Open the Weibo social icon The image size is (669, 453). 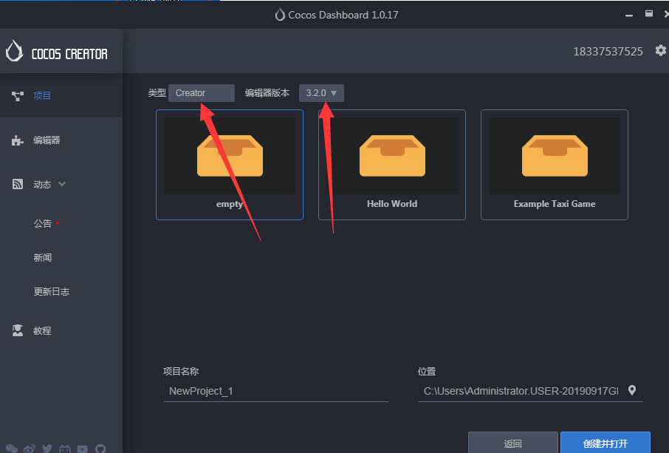pos(30,449)
